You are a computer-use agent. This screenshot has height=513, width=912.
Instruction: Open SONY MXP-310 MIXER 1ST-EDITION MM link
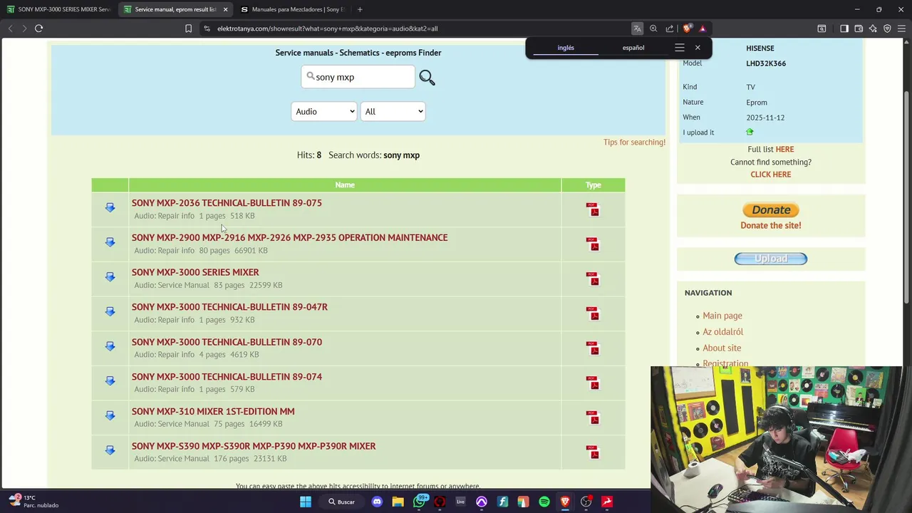[213, 411]
